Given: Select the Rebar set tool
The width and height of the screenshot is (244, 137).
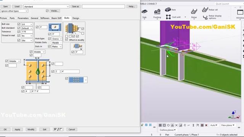Looking at the screenshot, I should pyautogui.click(x=210, y=10).
